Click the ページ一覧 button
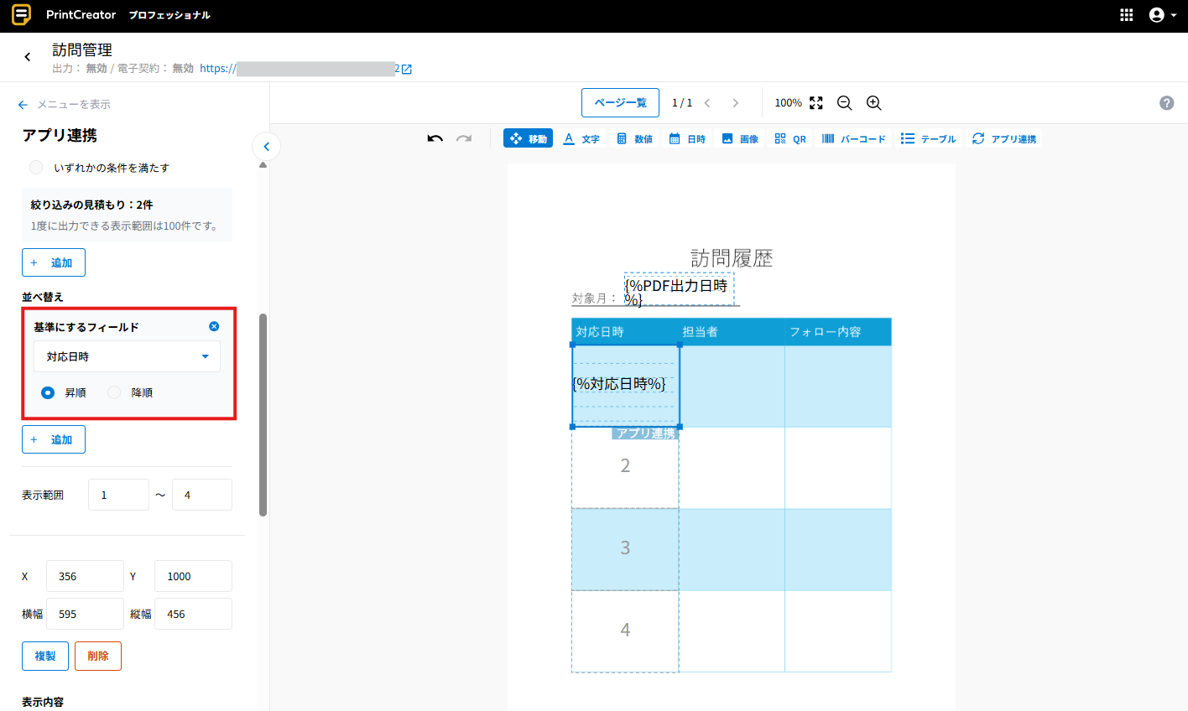The width and height of the screenshot is (1188, 711). pyautogui.click(x=620, y=102)
